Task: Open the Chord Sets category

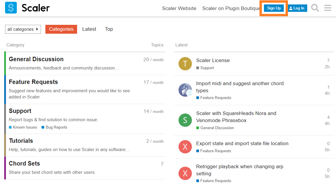Action: (24, 163)
